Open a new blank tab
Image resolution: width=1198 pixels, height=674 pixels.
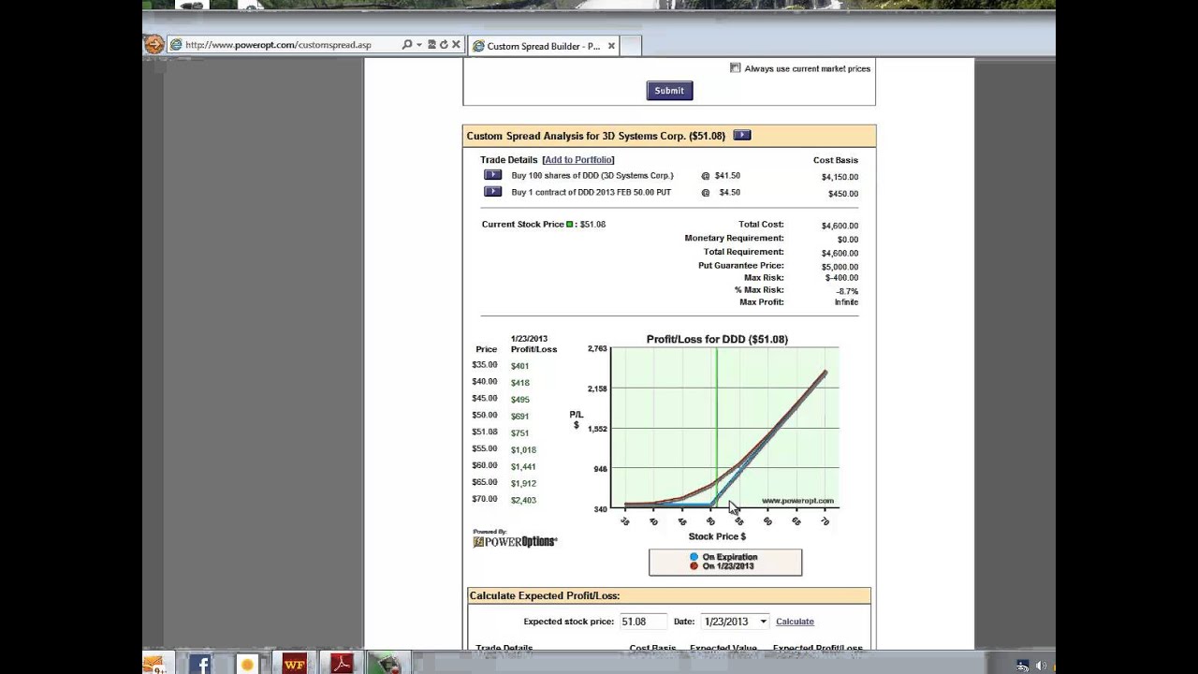(x=630, y=46)
